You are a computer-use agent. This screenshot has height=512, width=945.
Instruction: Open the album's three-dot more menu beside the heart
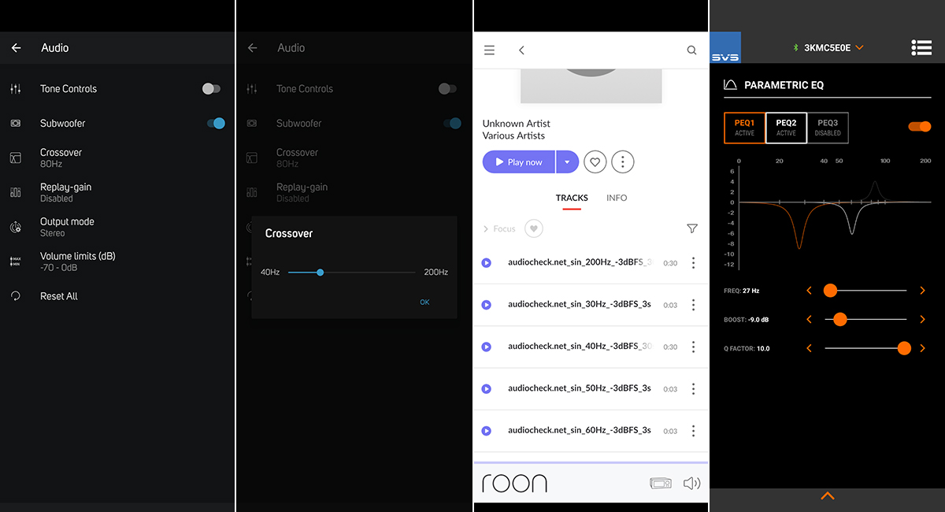pyautogui.click(x=623, y=162)
